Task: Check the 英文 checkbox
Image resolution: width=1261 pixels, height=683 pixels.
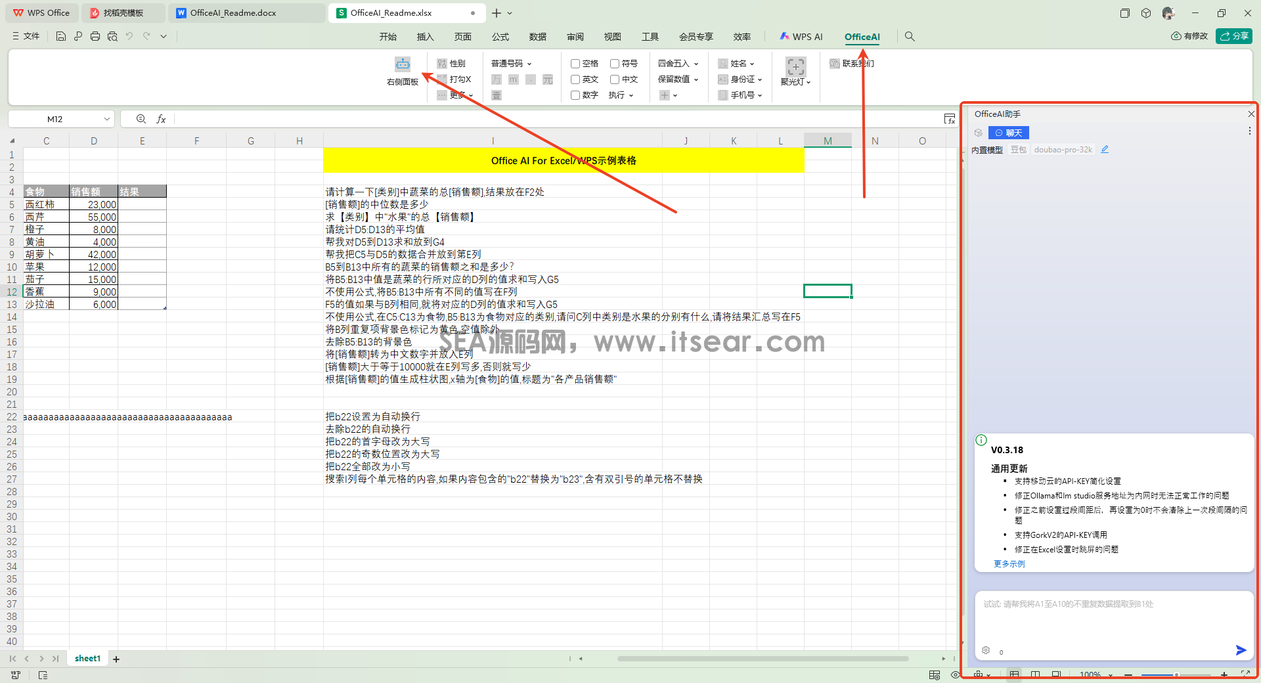Action: [575, 79]
